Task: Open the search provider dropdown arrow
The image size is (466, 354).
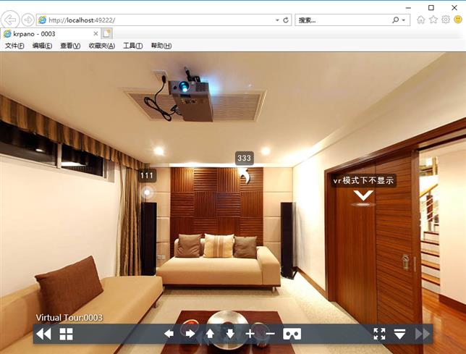Action: pyautogui.click(x=404, y=20)
